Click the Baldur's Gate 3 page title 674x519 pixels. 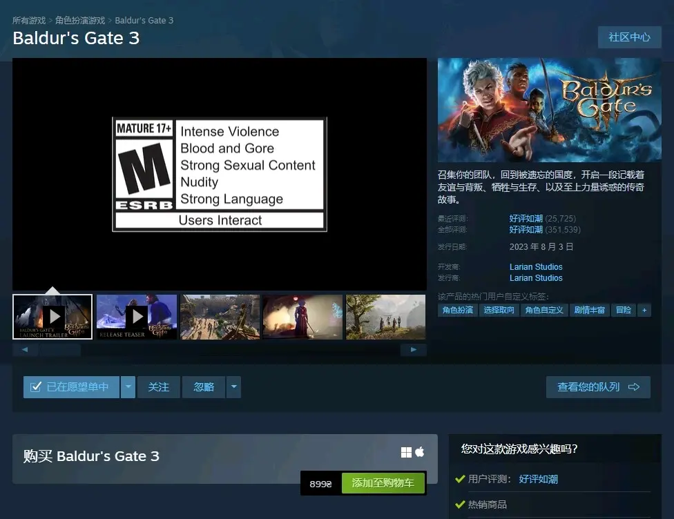click(x=76, y=38)
